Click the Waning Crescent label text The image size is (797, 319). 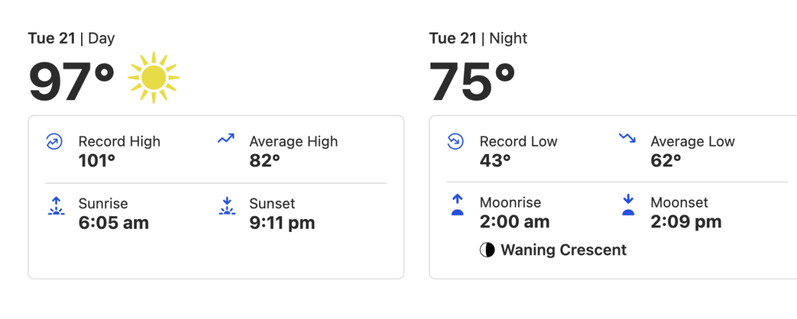[x=564, y=250]
